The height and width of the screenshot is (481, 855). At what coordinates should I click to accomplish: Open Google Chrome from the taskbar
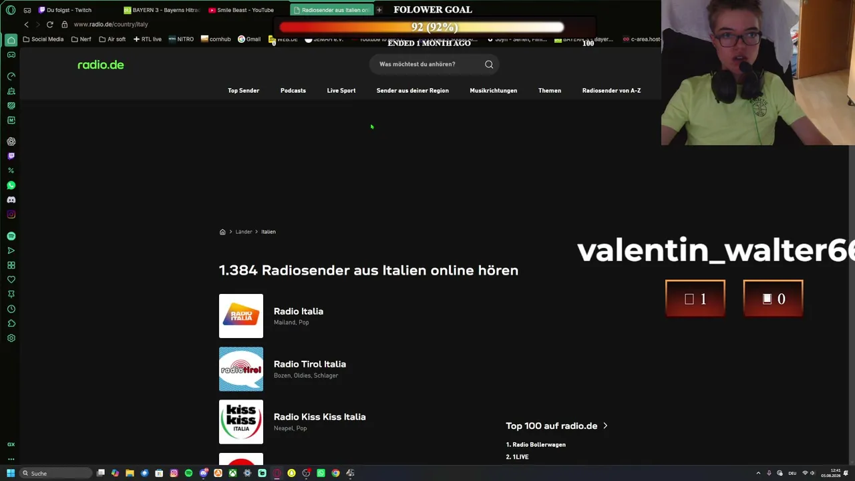pos(335,473)
